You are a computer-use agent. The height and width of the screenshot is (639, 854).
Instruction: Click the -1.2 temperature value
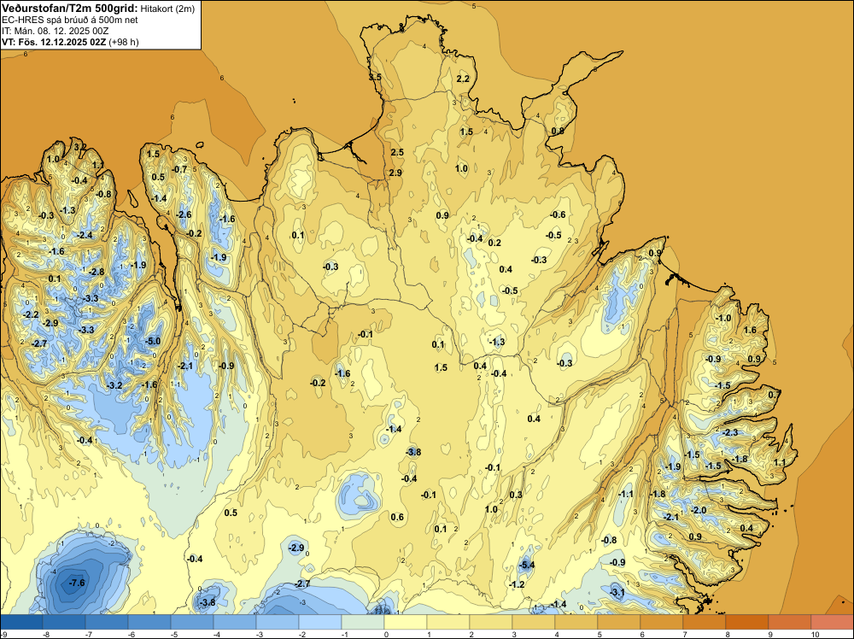coord(517,584)
